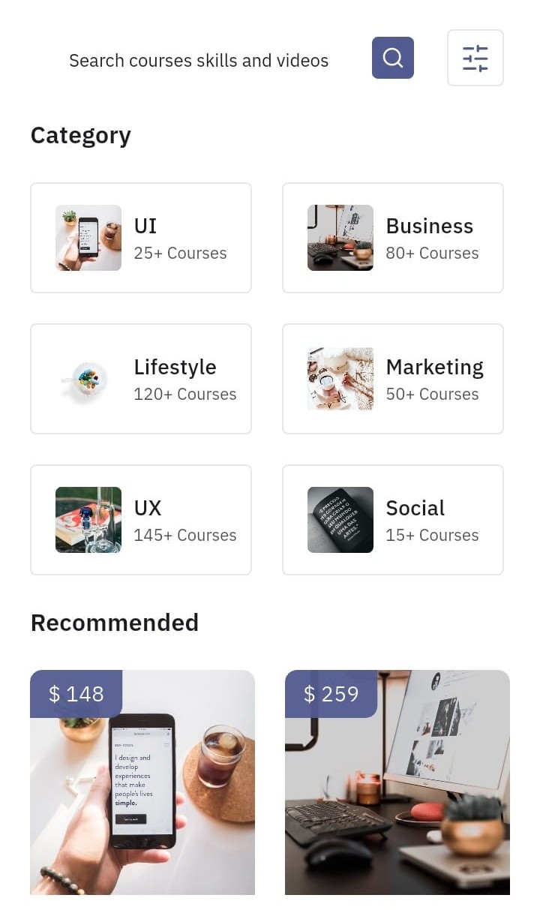The image size is (540, 910).
Task: Open the filter sliders settings
Action: click(x=475, y=58)
